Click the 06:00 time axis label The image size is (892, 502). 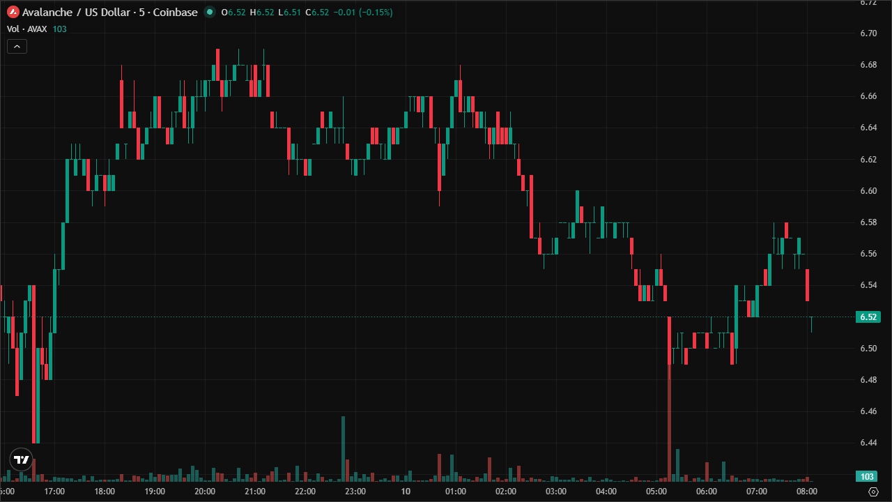tap(707, 492)
